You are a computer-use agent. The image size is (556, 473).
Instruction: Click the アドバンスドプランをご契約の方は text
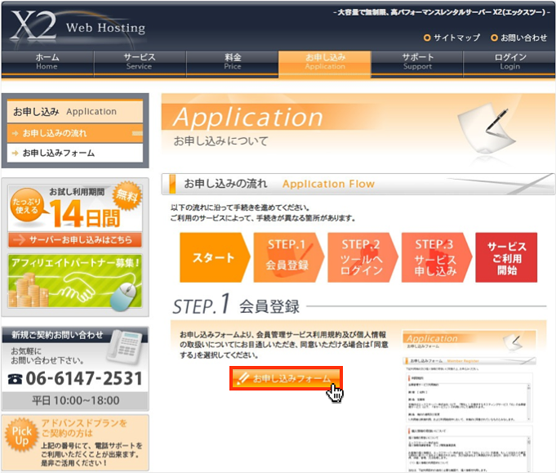[84, 428]
